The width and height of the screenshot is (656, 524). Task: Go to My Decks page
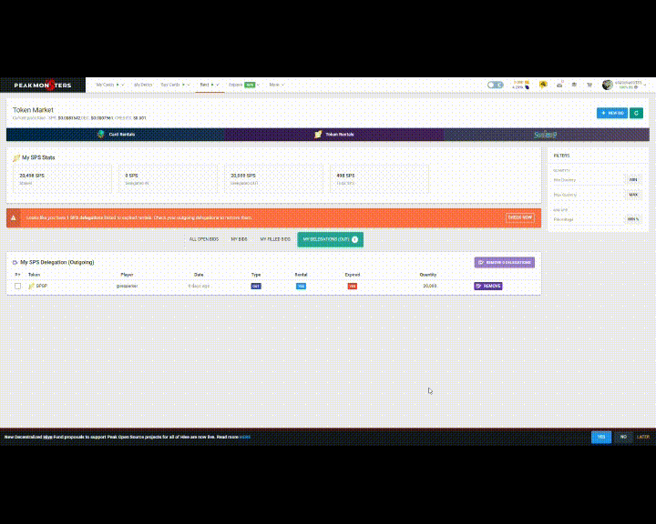(x=143, y=85)
